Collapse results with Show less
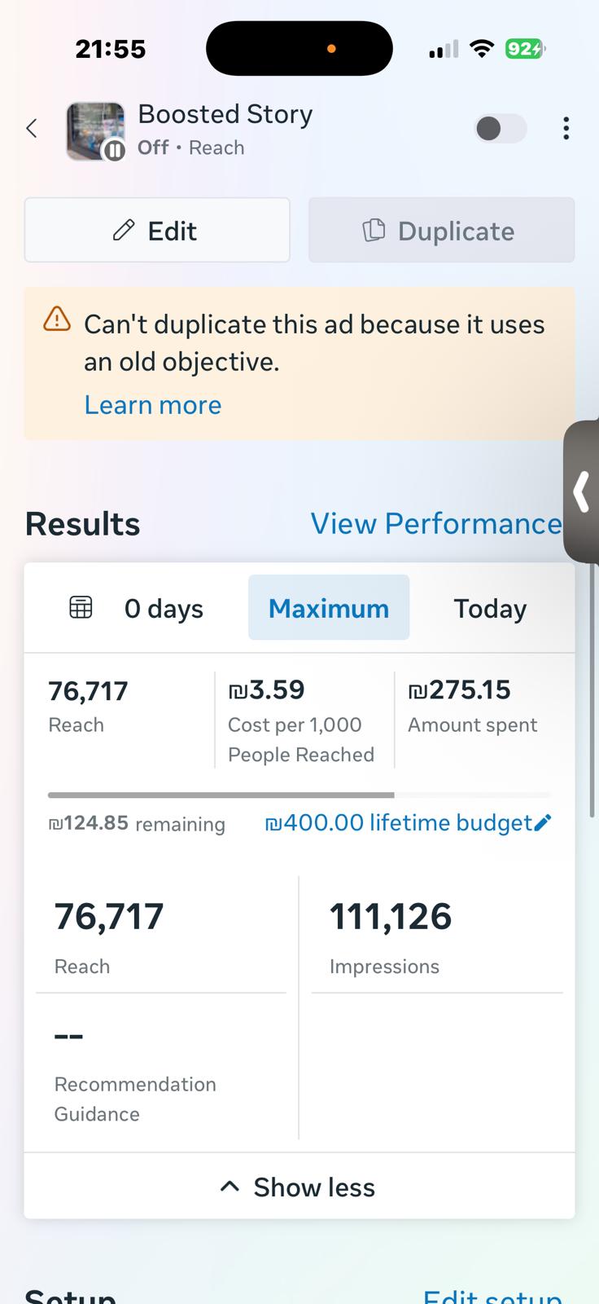The height and width of the screenshot is (1304, 599). tap(299, 1187)
